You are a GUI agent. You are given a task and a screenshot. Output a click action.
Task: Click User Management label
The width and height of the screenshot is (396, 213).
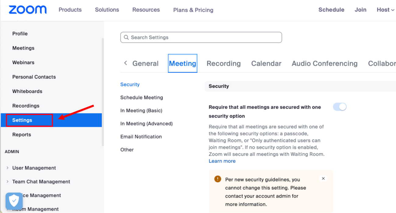click(34, 168)
